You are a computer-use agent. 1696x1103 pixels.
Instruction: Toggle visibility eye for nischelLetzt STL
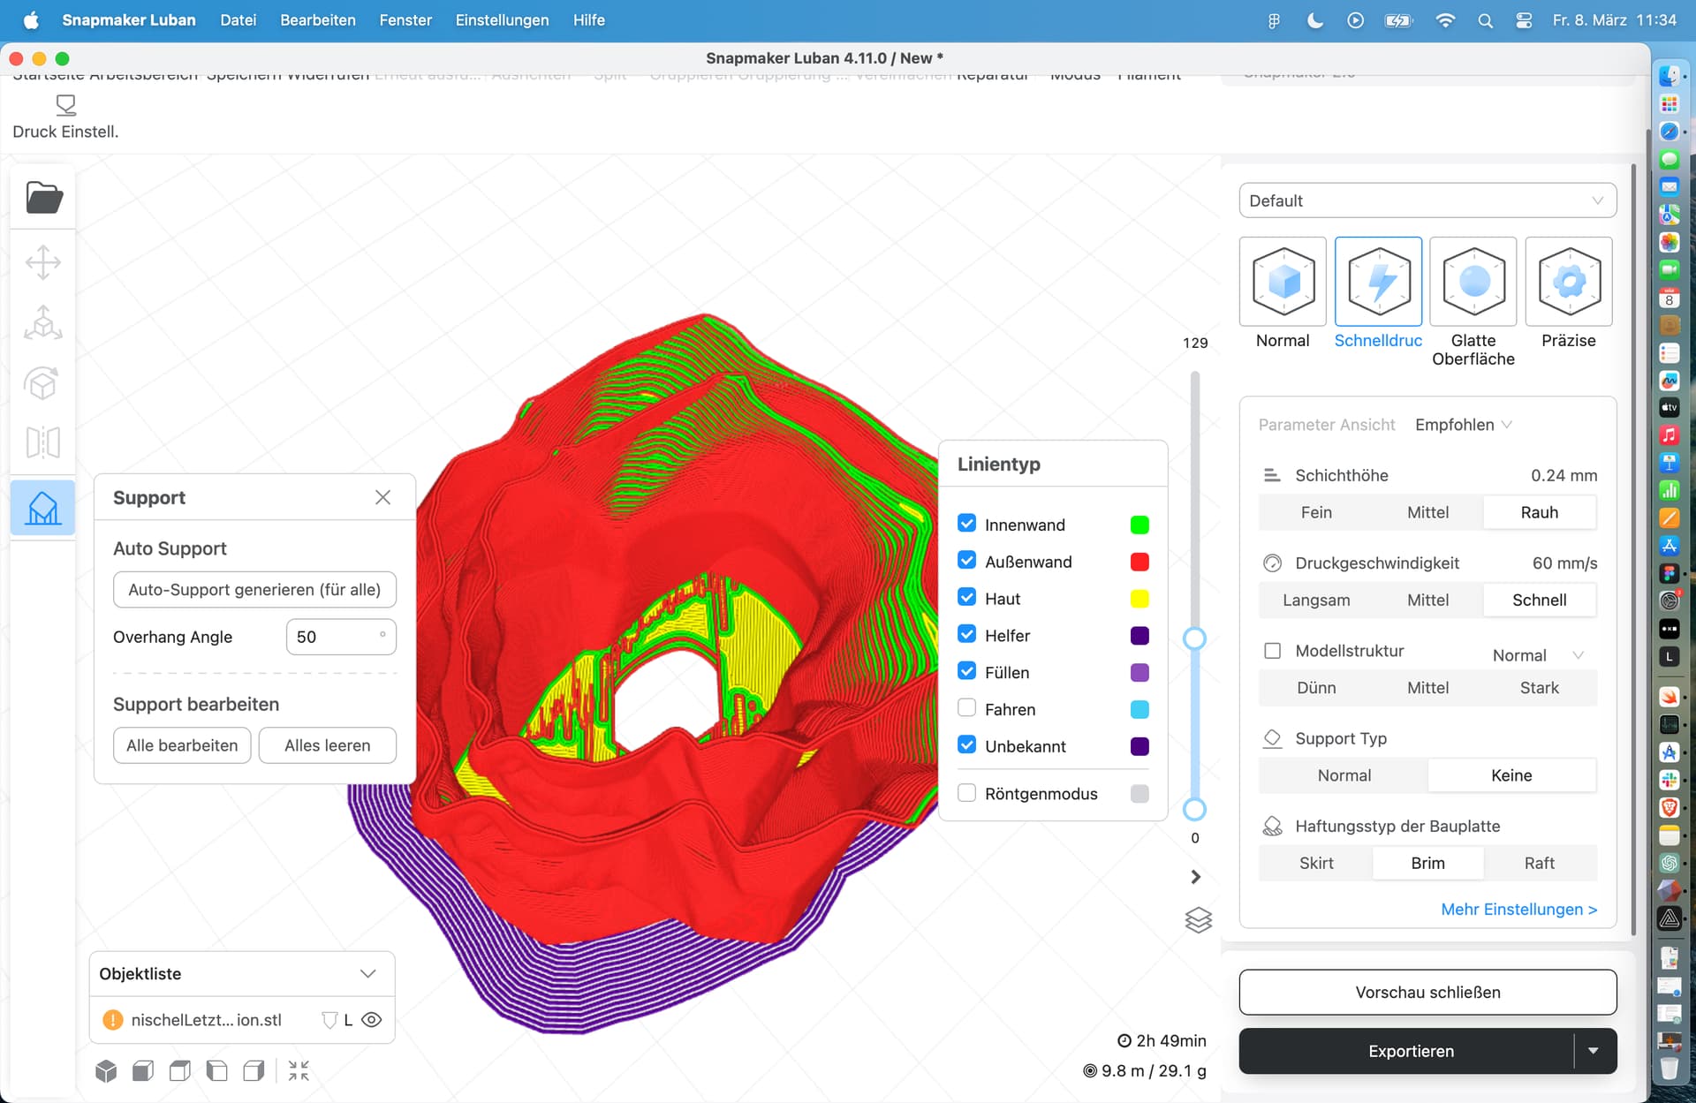pos(372,1020)
